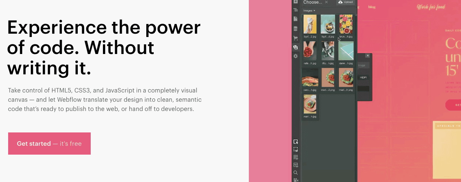The image size is (461, 182).
Task: Click the Get started — it's free button
Action: pyautogui.click(x=49, y=144)
